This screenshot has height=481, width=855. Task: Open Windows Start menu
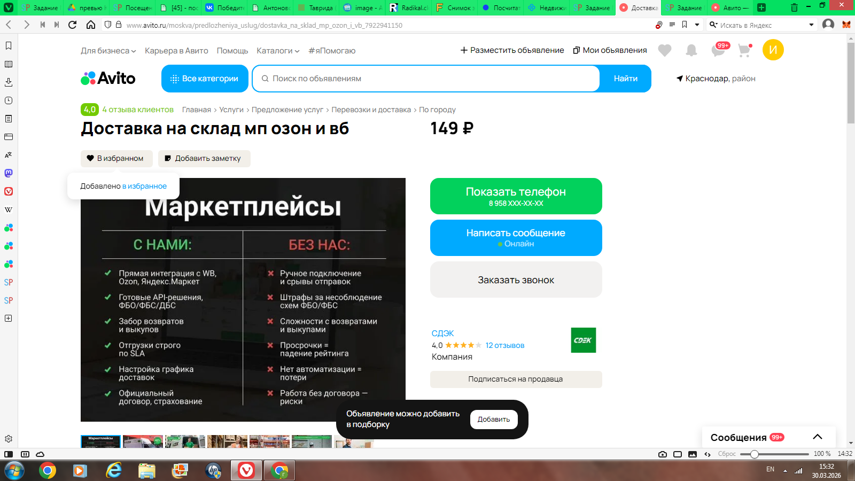click(x=14, y=471)
